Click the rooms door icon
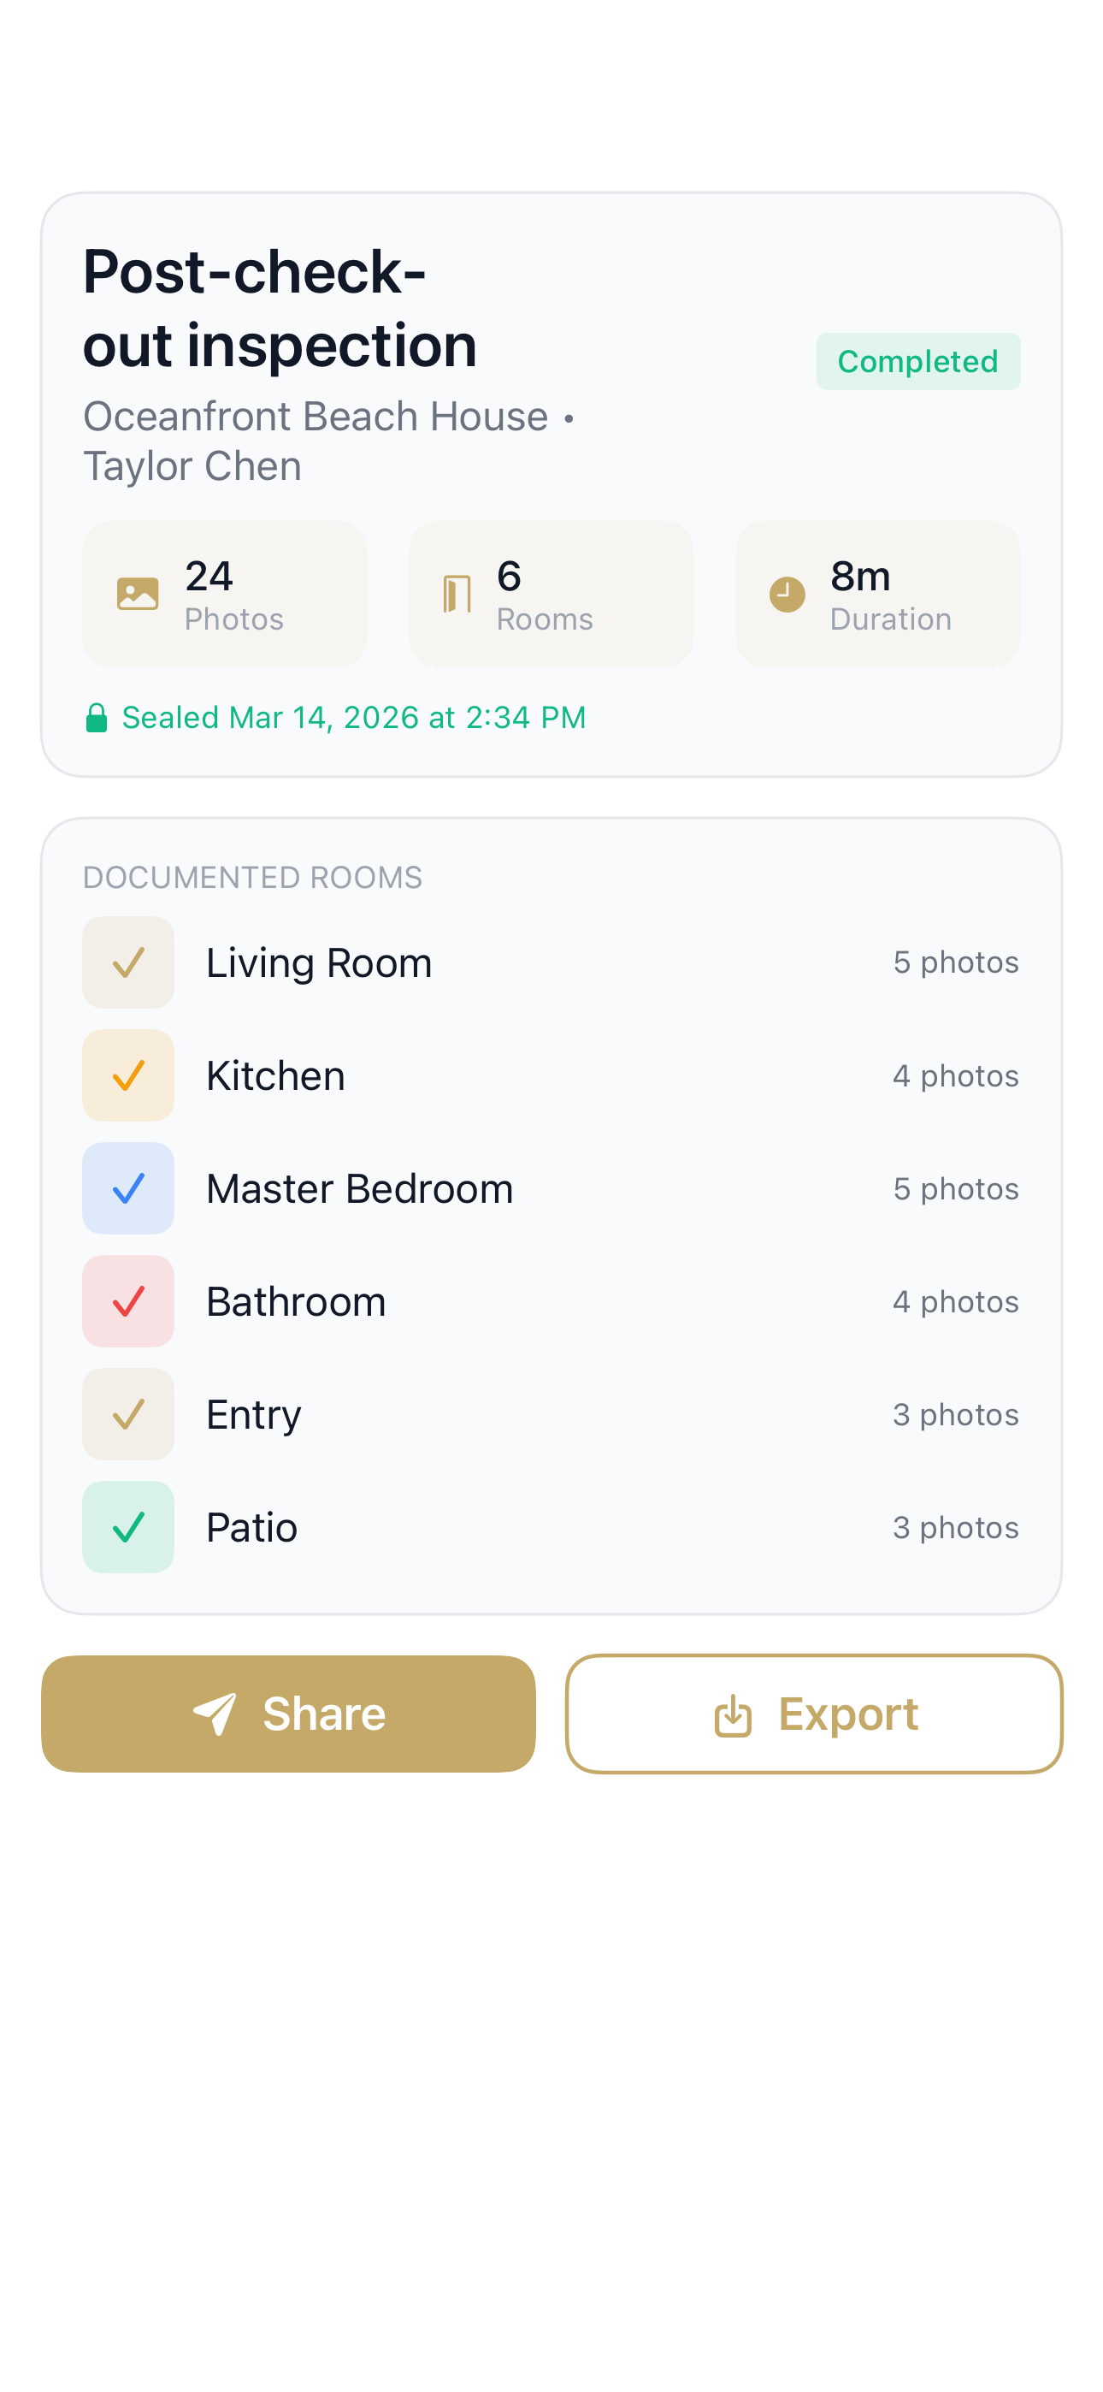The height and width of the screenshot is (2392, 1103). [457, 595]
